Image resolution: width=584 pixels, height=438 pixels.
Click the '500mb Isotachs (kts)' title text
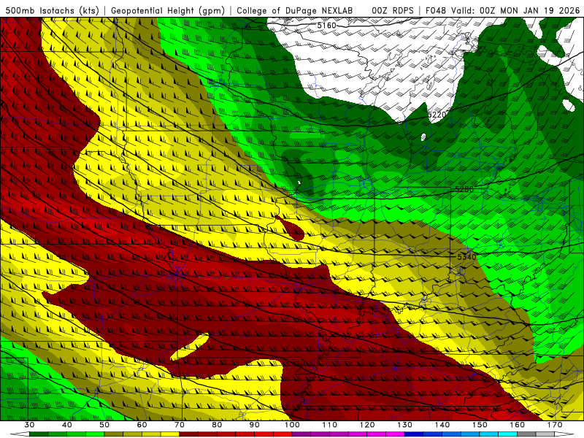(x=52, y=11)
